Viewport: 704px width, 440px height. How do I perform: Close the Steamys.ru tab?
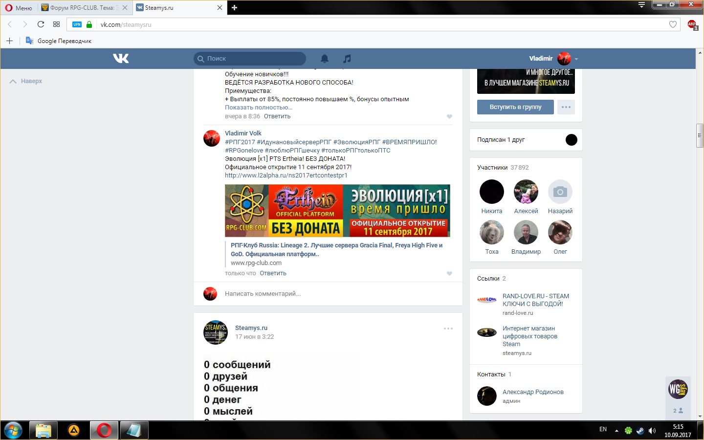(220, 8)
